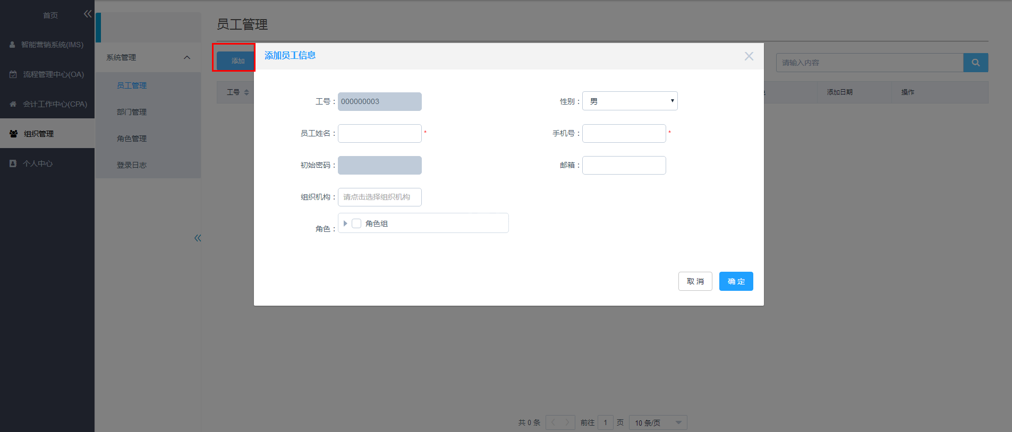Viewport: 1012px width, 432px height.
Task: Go to previous page arrow
Action: (x=553, y=422)
